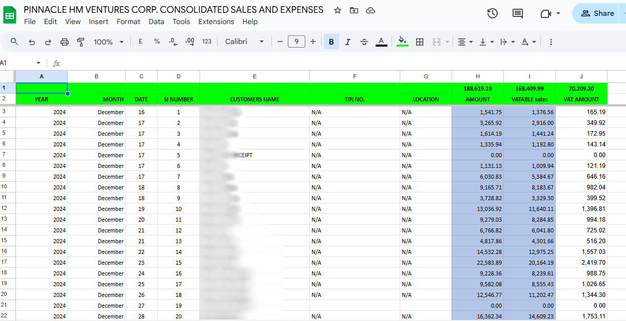Start a Meet call camera icon
Image resolution: width=626 pixels, height=321 pixels.
(x=545, y=14)
